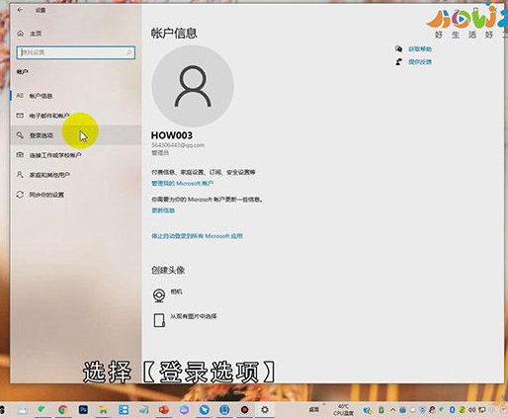Open the mail envelope taskbar icon
This screenshot has height=418, width=508.
pyautogui.click(x=23, y=409)
